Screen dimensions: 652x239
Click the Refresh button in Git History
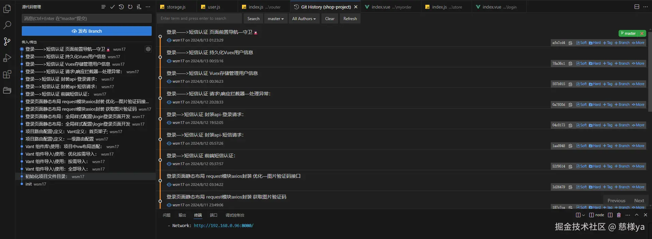pos(350,19)
